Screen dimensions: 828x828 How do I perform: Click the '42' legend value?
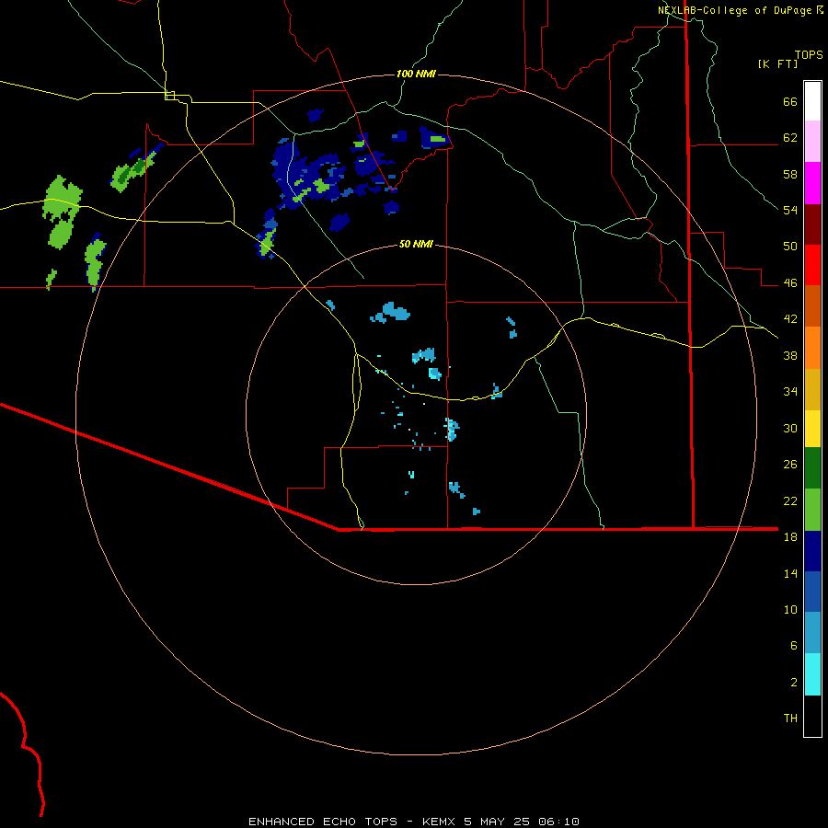tap(790, 319)
